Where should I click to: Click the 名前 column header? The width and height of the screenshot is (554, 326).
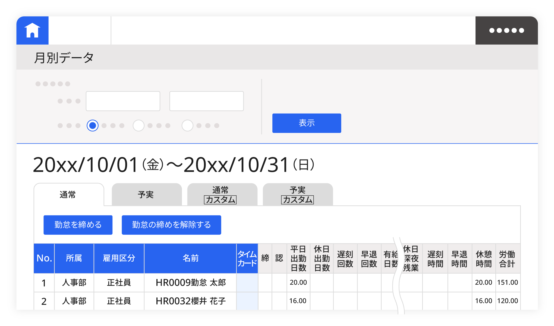(190, 258)
